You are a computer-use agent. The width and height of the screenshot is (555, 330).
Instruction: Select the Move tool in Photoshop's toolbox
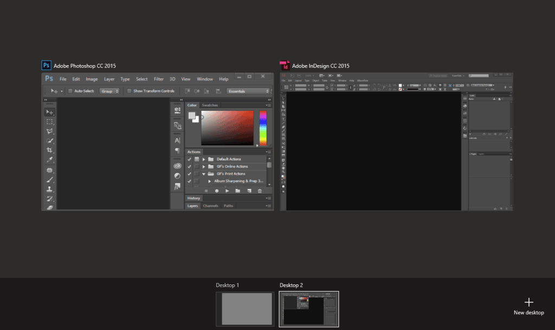coord(49,112)
